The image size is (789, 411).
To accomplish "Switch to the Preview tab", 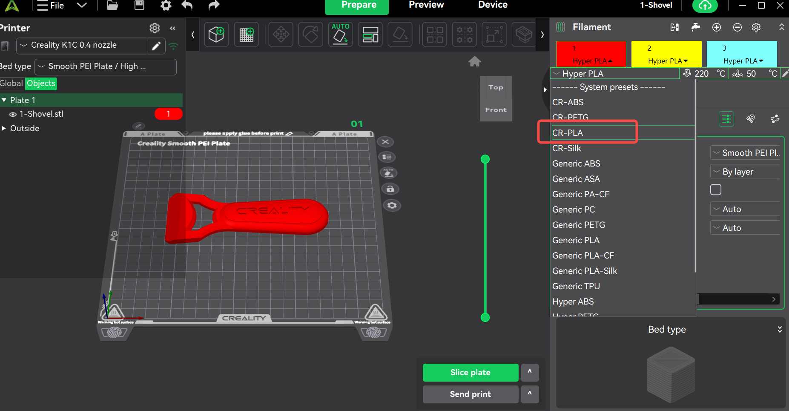I will coord(426,5).
